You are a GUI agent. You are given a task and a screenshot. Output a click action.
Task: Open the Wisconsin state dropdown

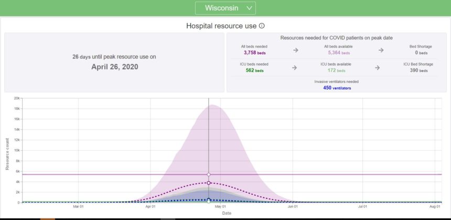pyautogui.click(x=225, y=8)
